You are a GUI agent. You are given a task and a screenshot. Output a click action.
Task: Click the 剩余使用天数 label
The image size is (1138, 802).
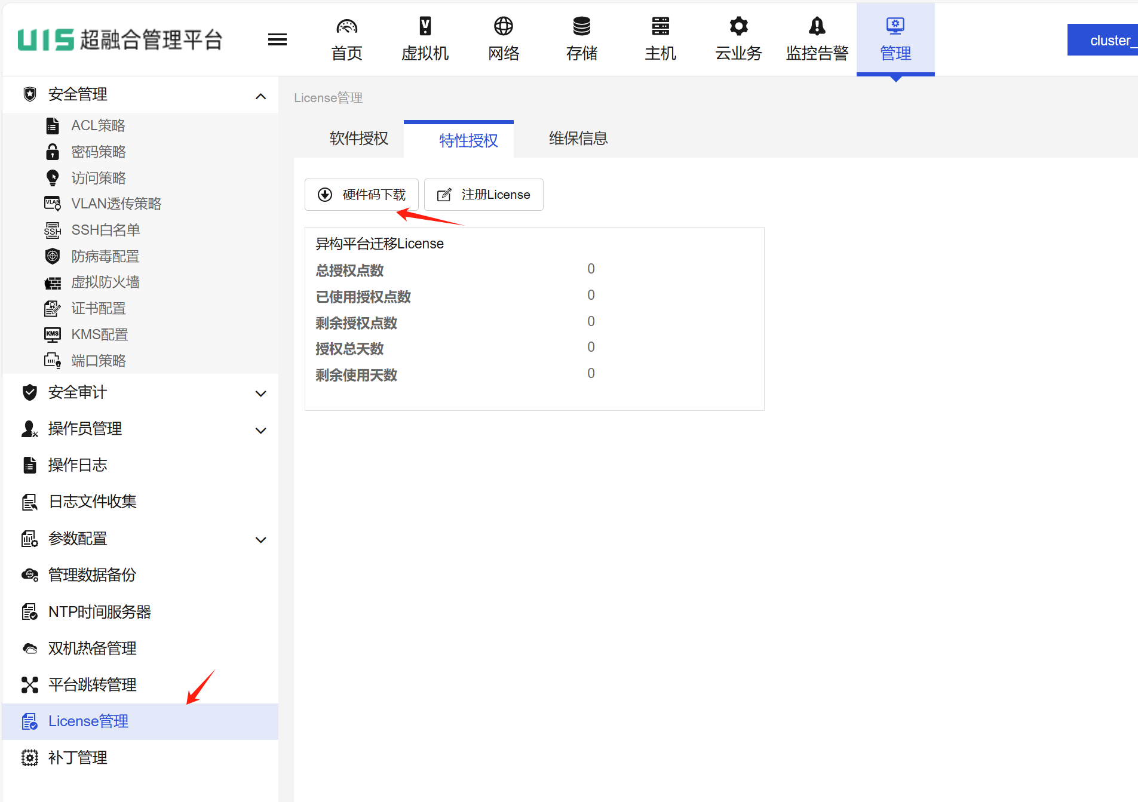(x=356, y=375)
